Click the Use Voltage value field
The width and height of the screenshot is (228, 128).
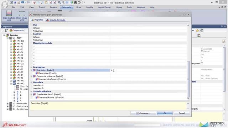point(148,28)
